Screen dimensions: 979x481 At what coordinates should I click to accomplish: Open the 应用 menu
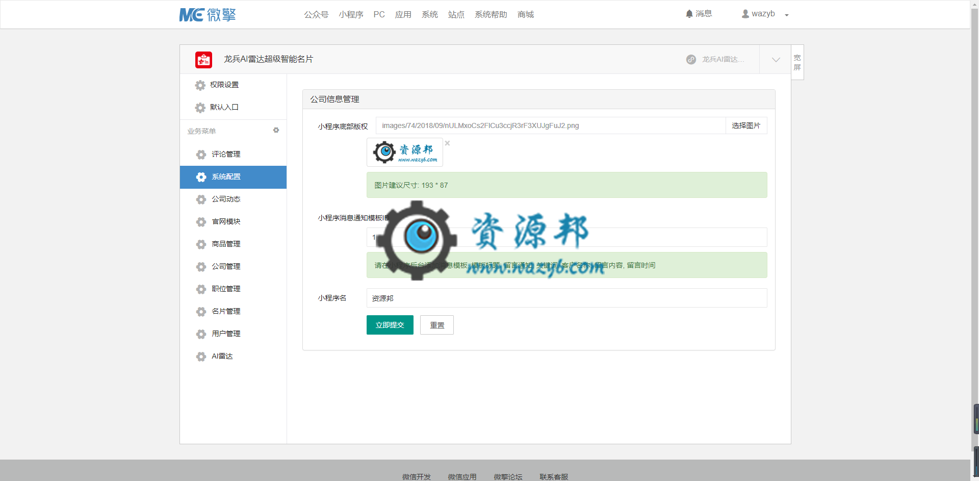click(403, 15)
